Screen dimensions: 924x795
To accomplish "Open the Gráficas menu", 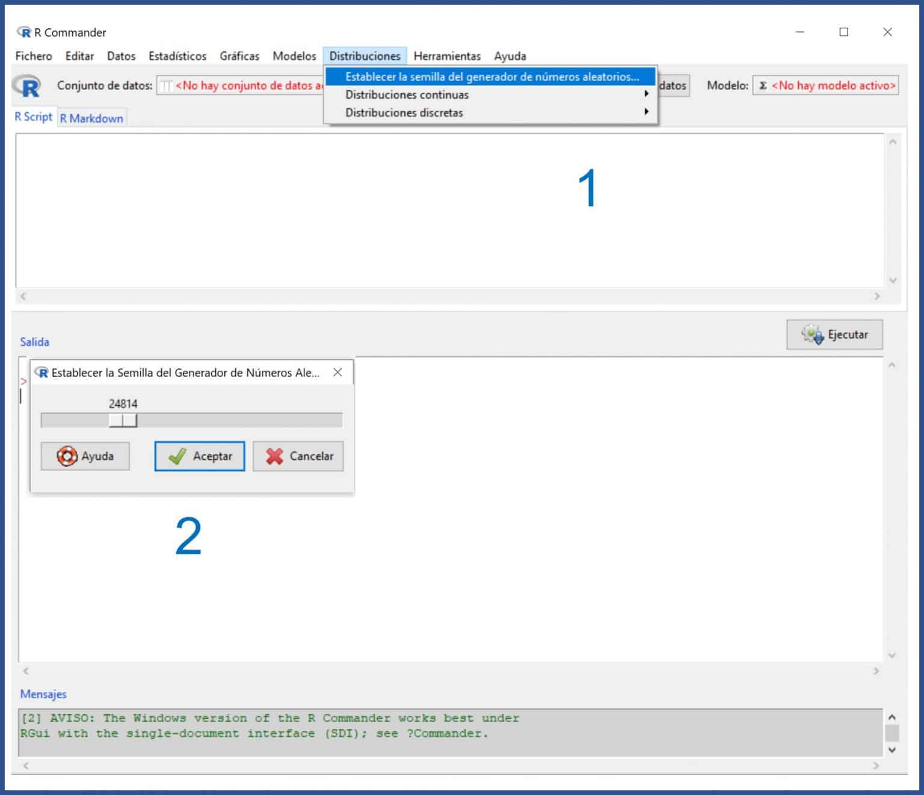I will tap(239, 56).
